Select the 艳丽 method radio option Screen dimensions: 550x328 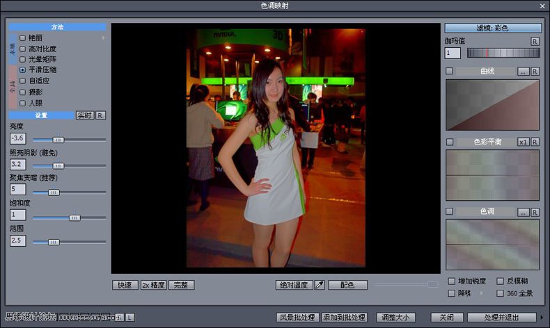coord(23,38)
